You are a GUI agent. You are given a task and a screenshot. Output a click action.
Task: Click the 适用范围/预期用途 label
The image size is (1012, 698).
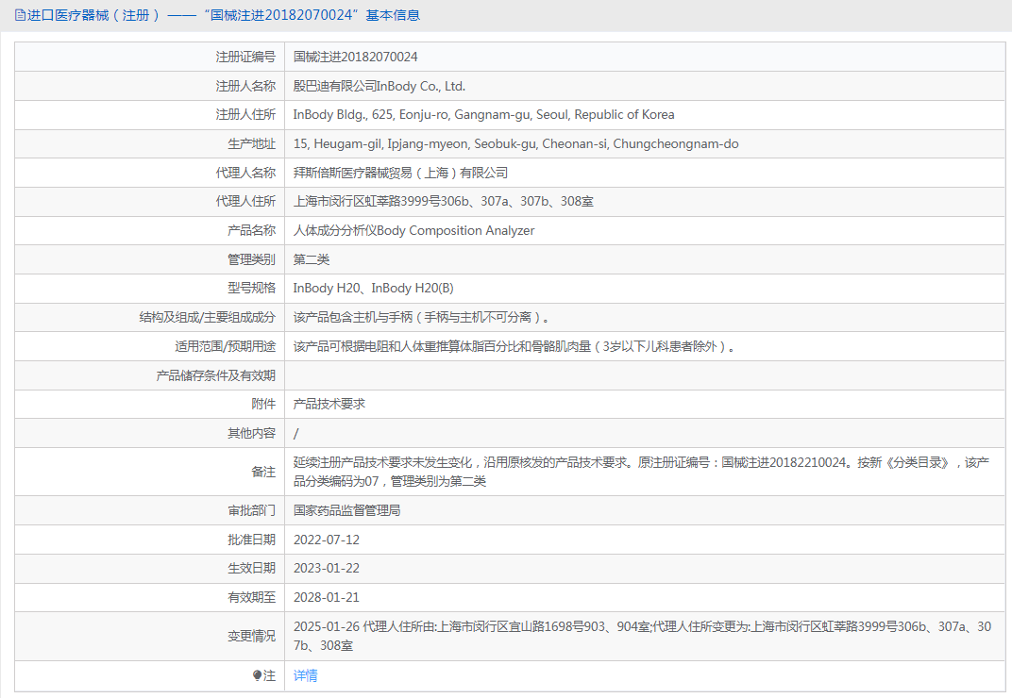[x=225, y=346]
